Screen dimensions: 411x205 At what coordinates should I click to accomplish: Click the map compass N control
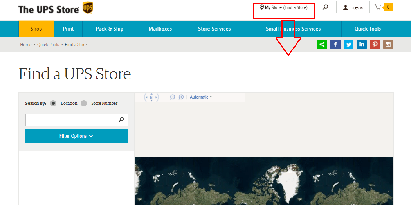pos(151,97)
